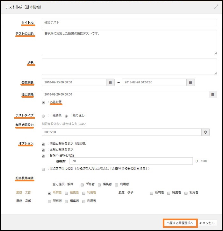Click the キャンセル button
The image size is (223, 231).
coord(207,223)
